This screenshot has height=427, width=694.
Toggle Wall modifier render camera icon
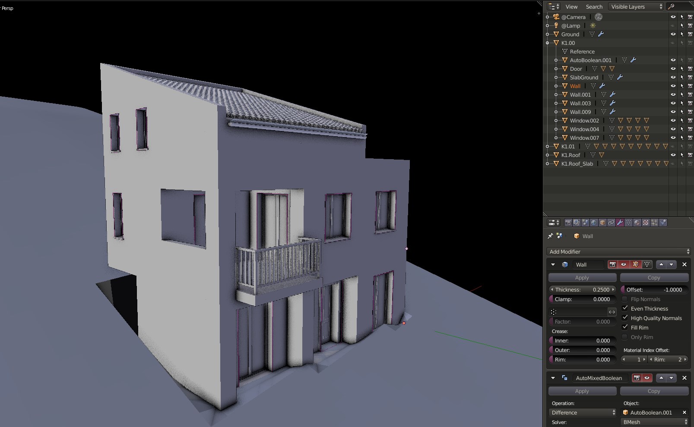point(612,264)
